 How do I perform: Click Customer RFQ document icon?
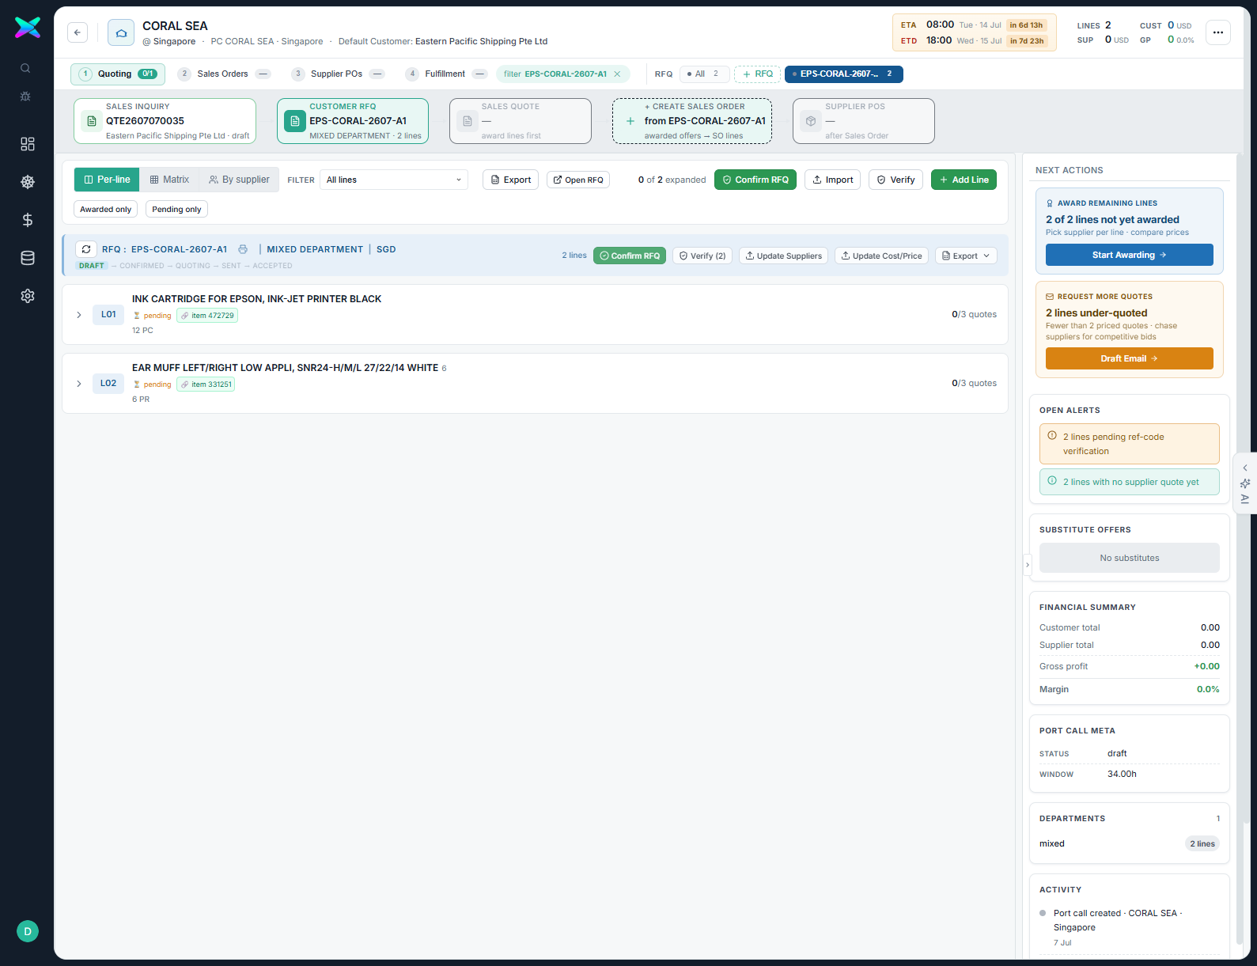pyautogui.click(x=295, y=121)
